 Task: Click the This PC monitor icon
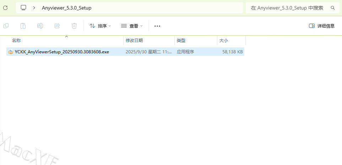tap(24, 8)
